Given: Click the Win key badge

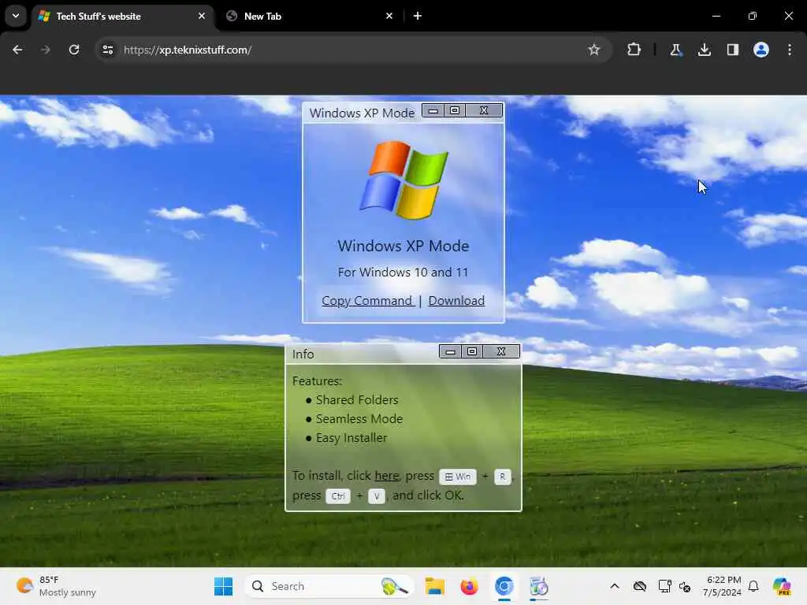Looking at the screenshot, I should [458, 477].
